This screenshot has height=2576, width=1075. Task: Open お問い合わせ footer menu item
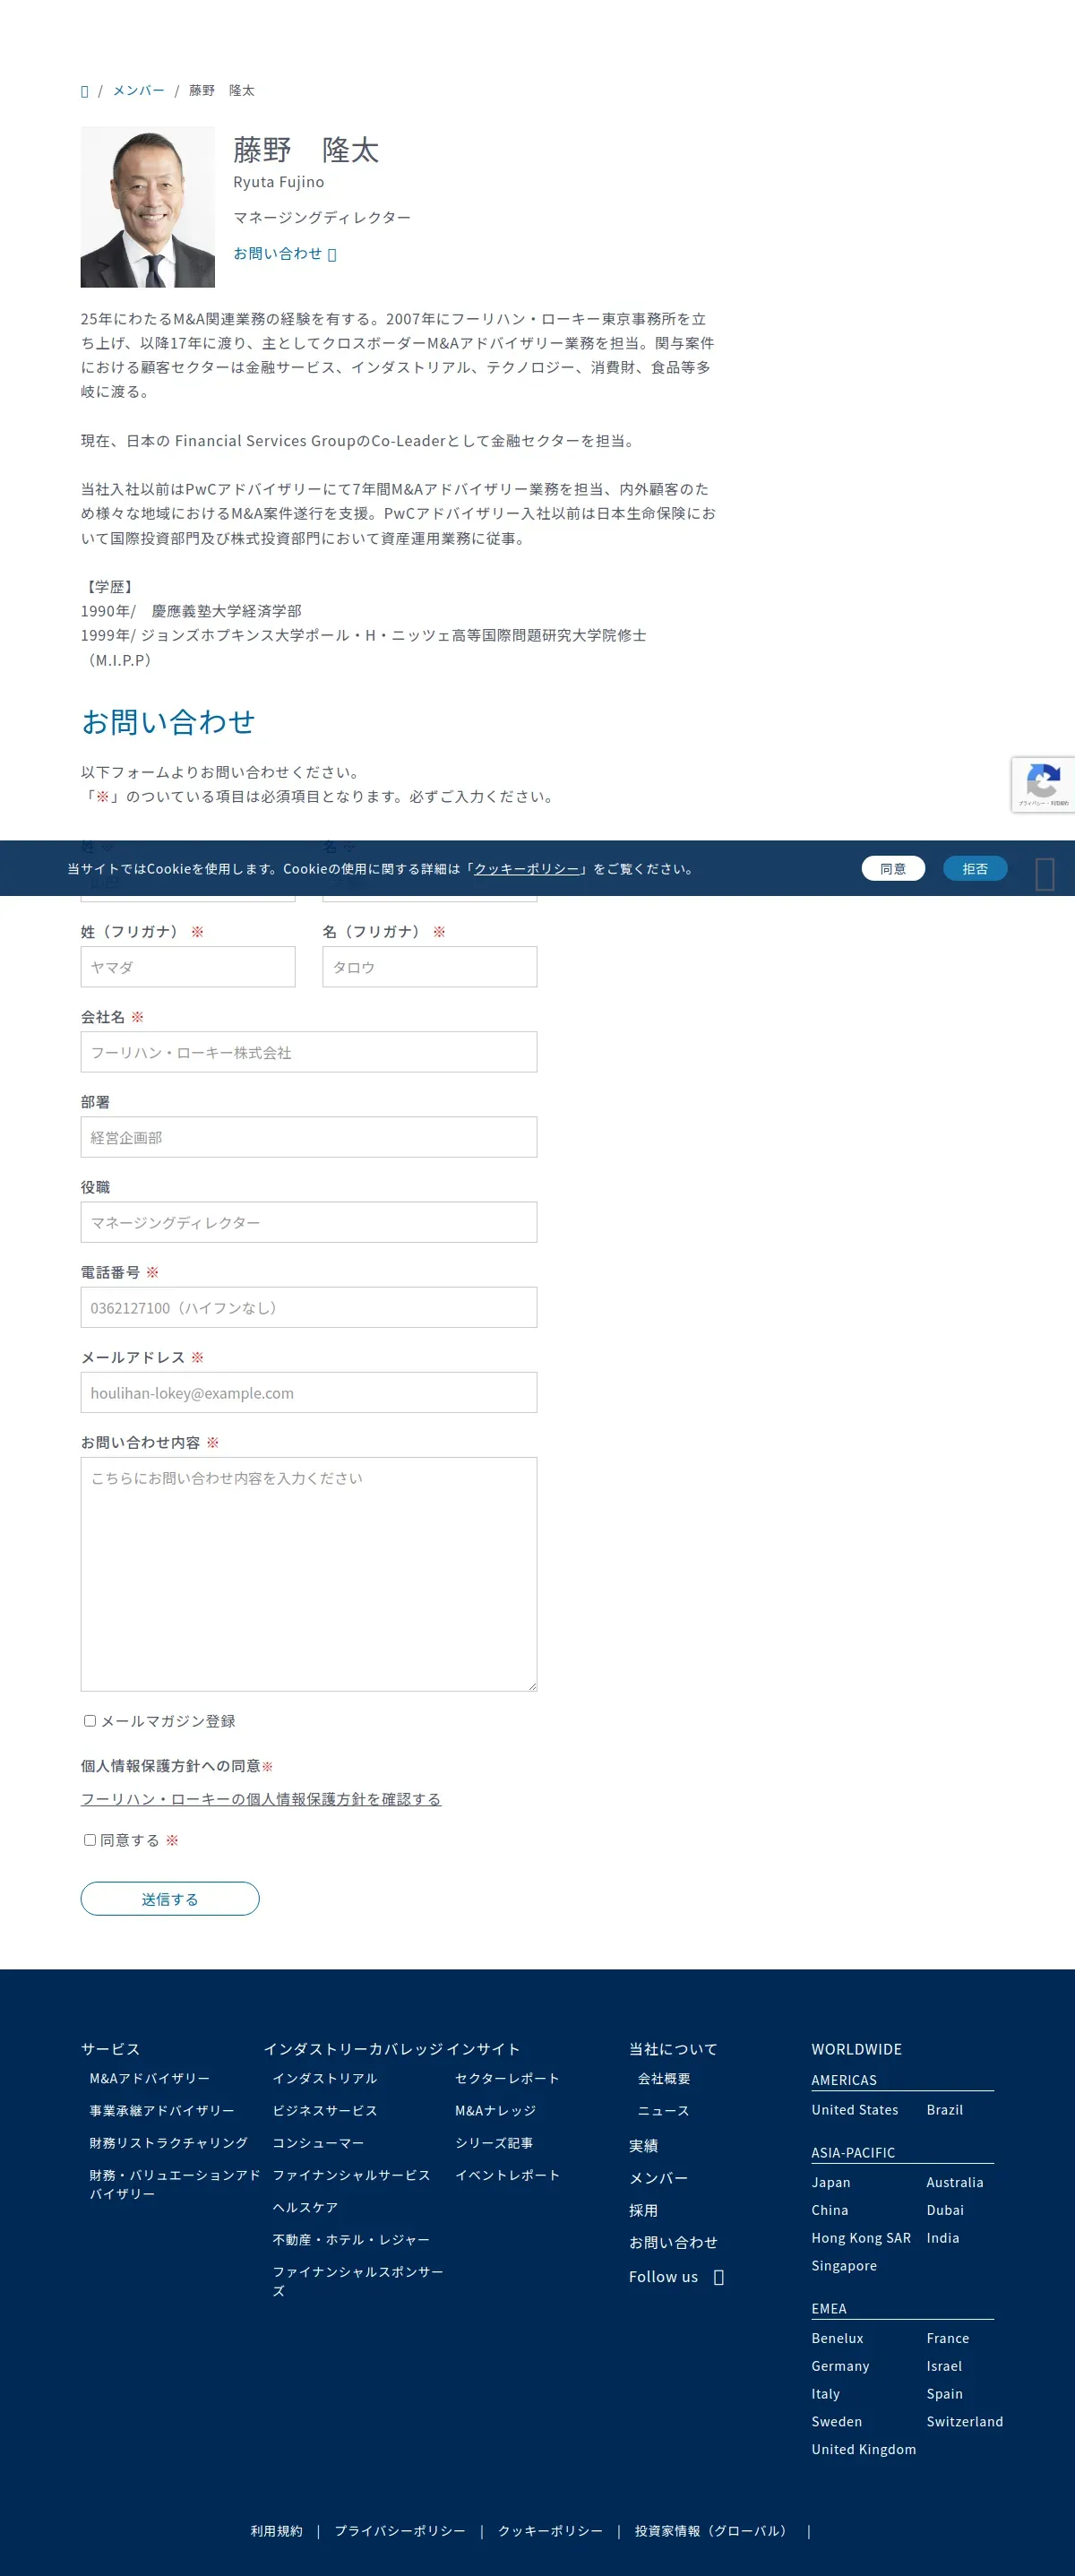tap(673, 2242)
